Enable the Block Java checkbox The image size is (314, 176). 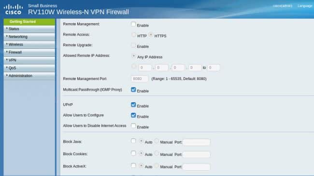coord(133,141)
